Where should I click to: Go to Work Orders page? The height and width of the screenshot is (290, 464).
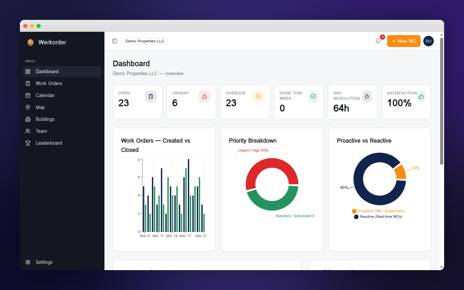point(62,83)
